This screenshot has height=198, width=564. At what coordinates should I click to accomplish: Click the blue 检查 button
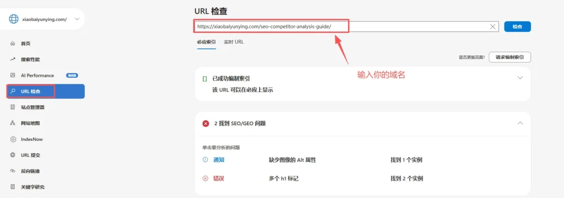tap(517, 26)
